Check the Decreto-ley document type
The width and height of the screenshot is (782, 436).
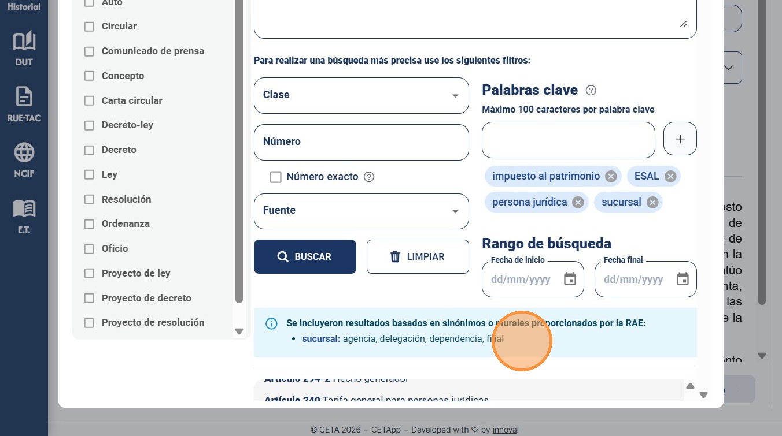(89, 125)
